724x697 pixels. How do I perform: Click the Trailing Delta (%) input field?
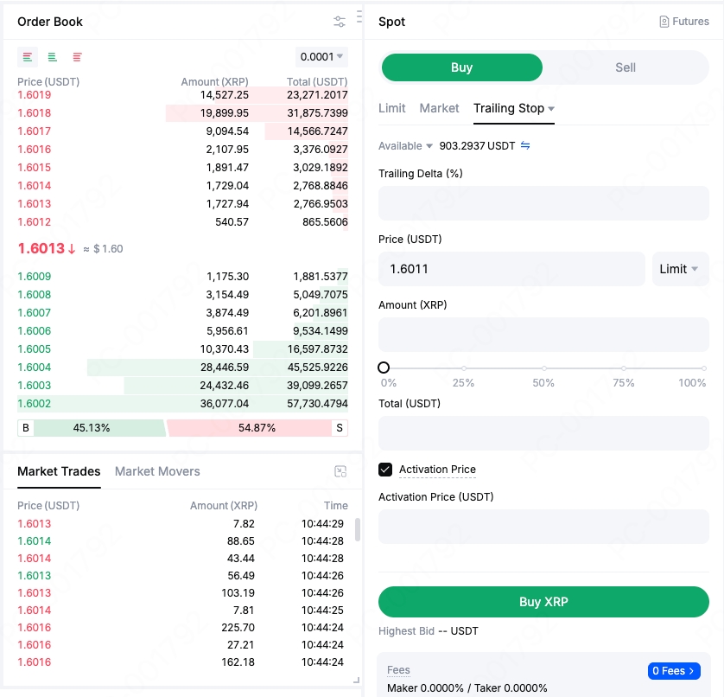click(x=543, y=203)
